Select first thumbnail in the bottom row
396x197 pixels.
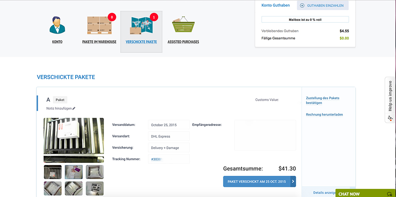(52, 189)
